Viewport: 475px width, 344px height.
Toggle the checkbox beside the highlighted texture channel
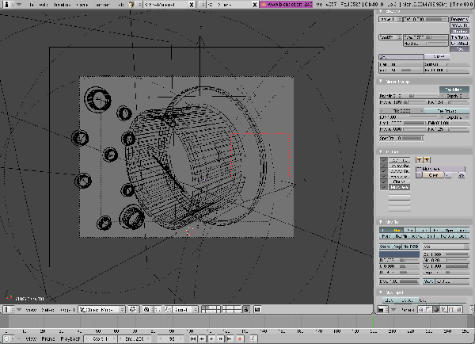coord(384,187)
